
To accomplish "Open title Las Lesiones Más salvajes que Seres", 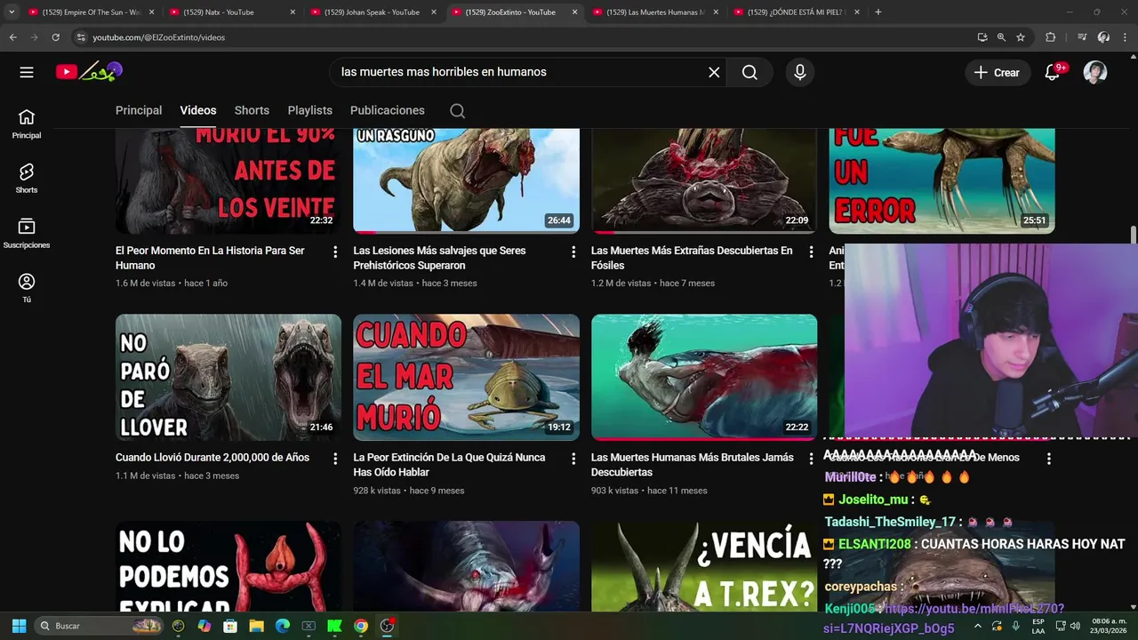I will (439, 258).
